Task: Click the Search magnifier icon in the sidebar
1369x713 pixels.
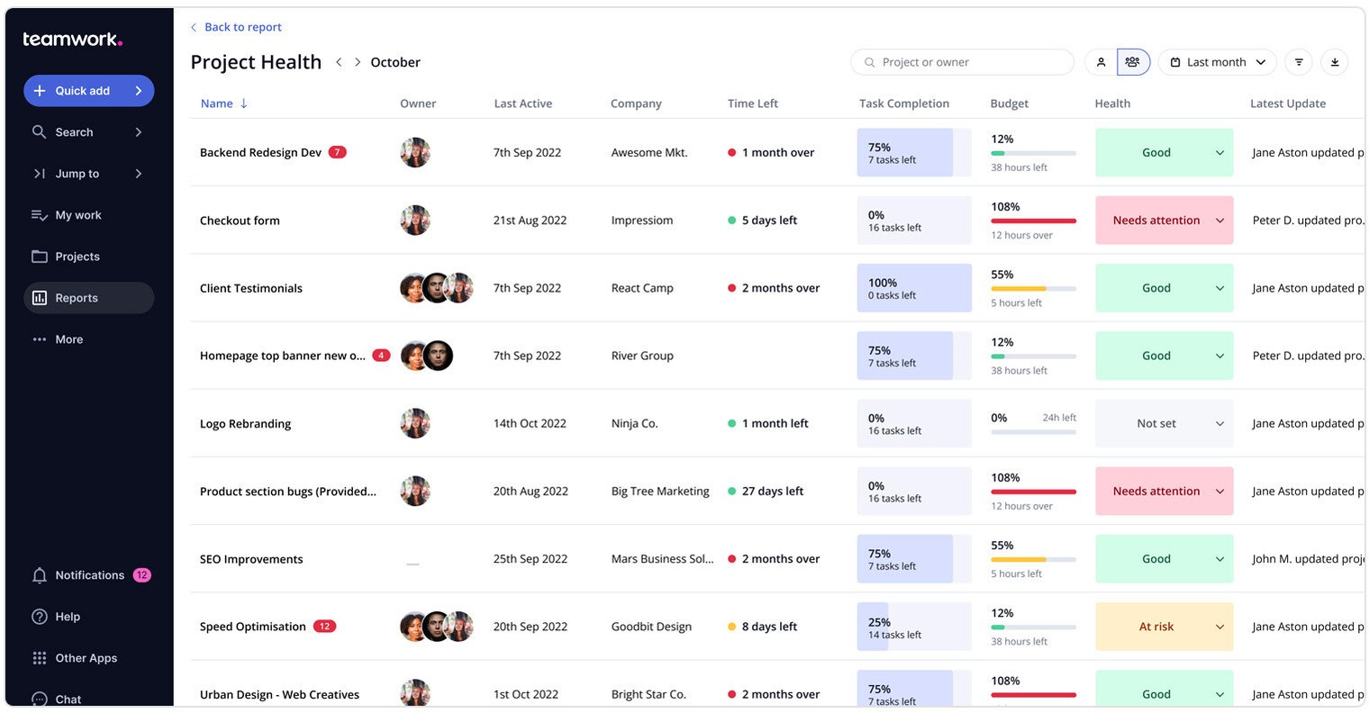Action: [x=39, y=132]
